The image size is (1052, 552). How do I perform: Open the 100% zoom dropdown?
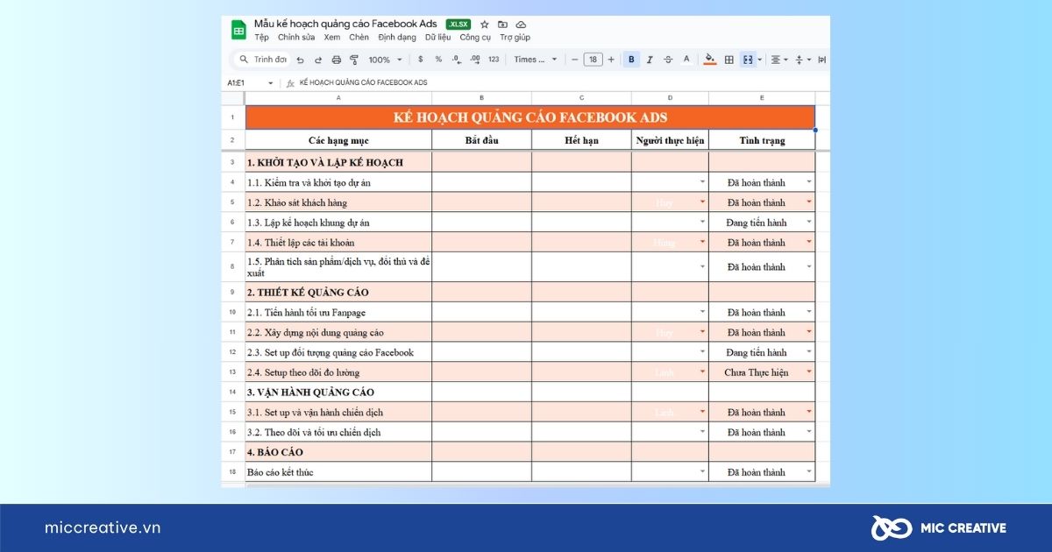(385, 60)
